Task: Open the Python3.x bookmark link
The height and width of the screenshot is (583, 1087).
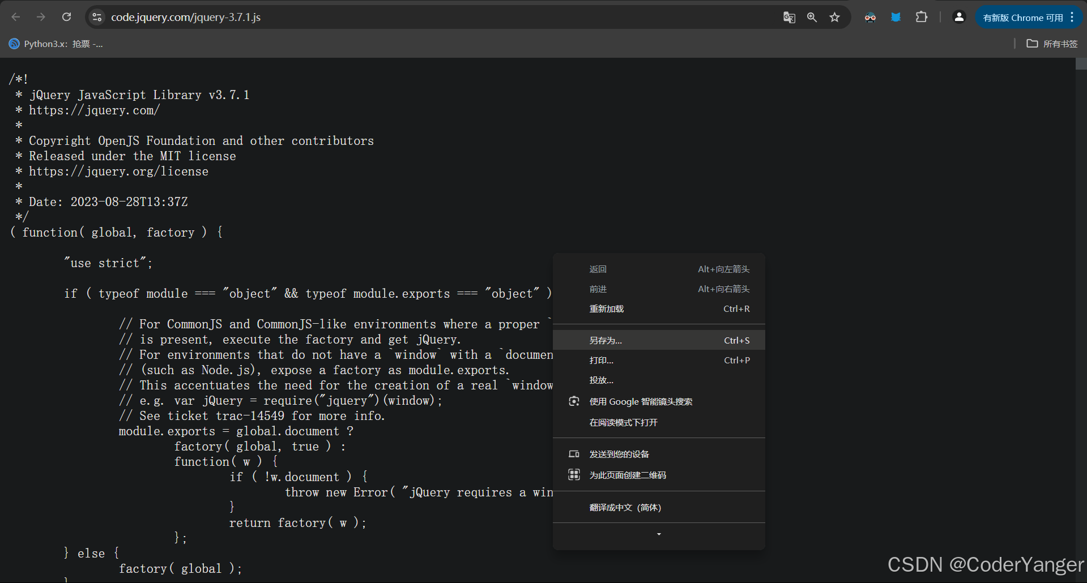Action: 56,44
